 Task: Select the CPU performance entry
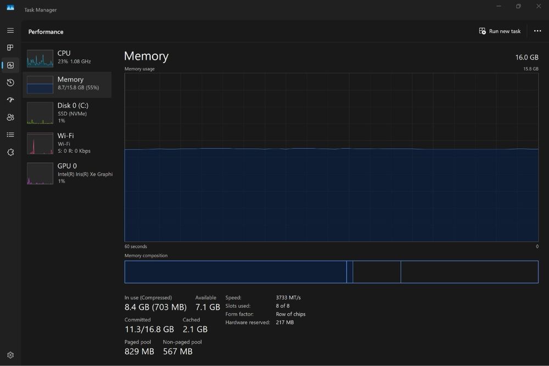tap(67, 58)
